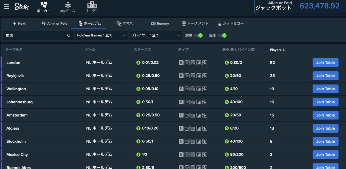Click the rabbit icon in Stockholm row

204,141
